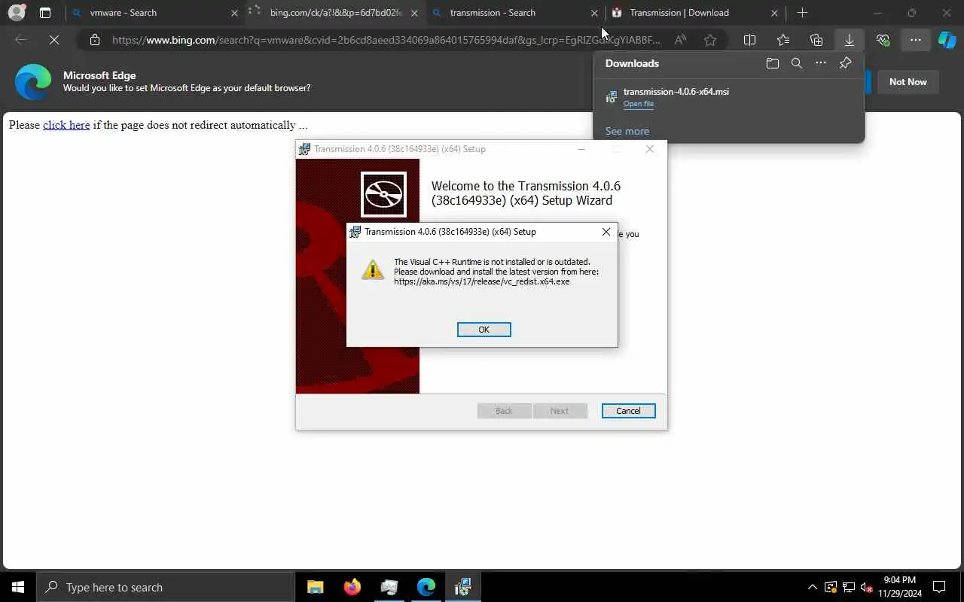Close the Transmission | Download tab

pos(774,13)
